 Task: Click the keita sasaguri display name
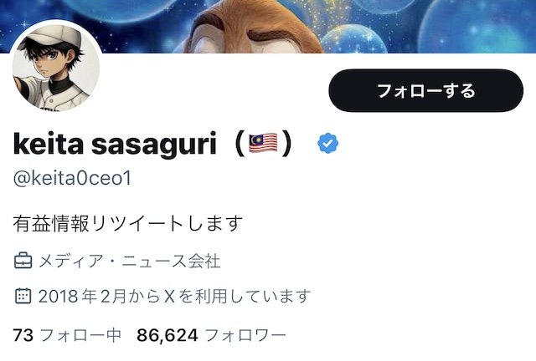[x=115, y=144]
